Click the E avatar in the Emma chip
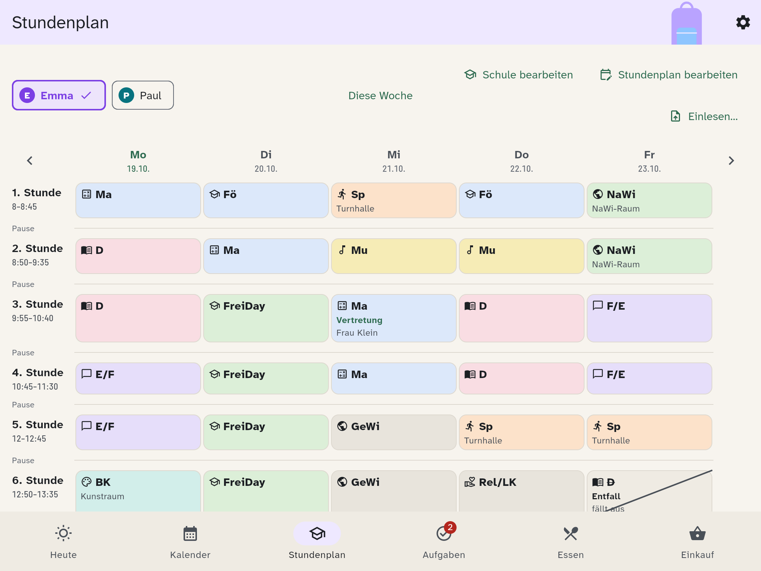Screen dimensions: 761x571 click(x=27, y=96)
